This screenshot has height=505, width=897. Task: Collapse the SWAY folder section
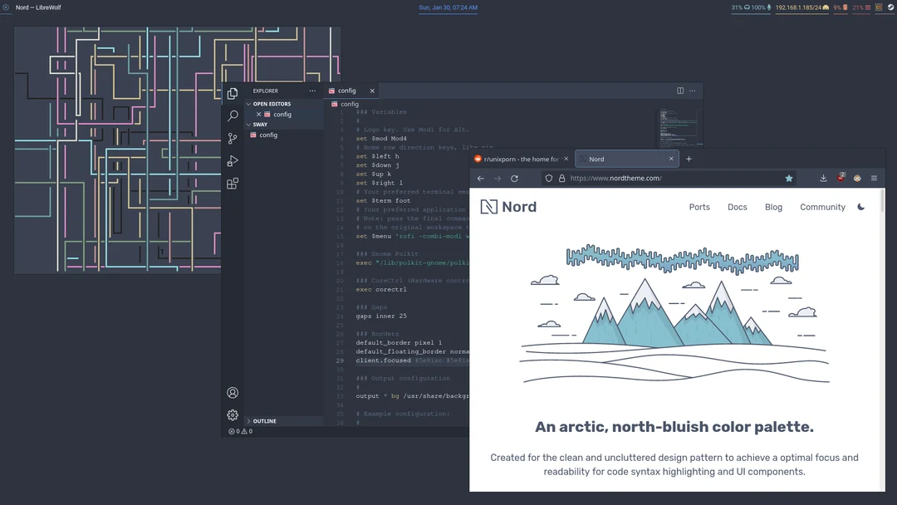coord(260,125)
